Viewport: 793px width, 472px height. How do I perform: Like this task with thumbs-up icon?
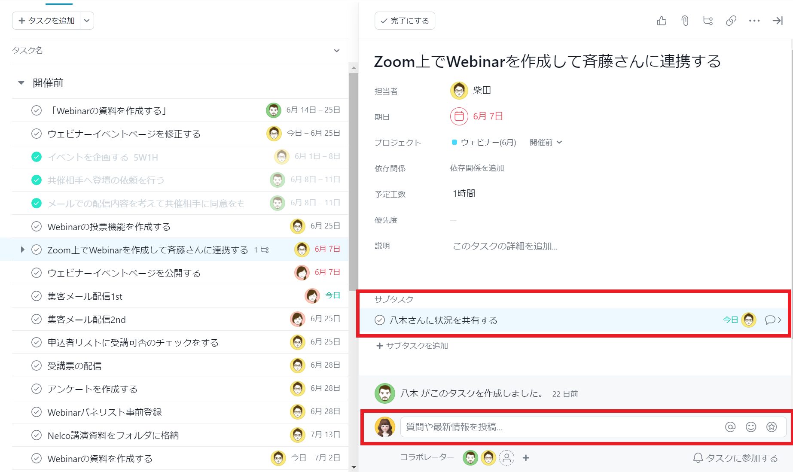(x=662, y=21)
